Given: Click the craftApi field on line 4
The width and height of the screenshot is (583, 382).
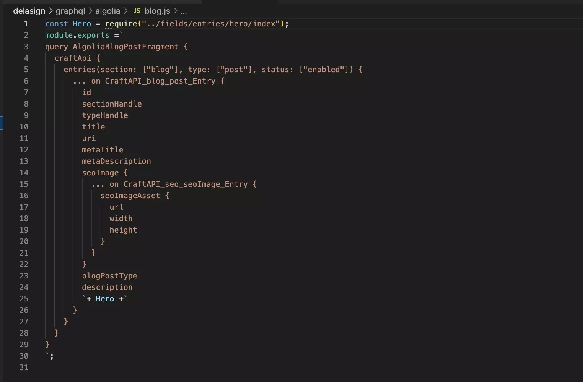Looking at the screenshot, I should click(x=73, y=58).
